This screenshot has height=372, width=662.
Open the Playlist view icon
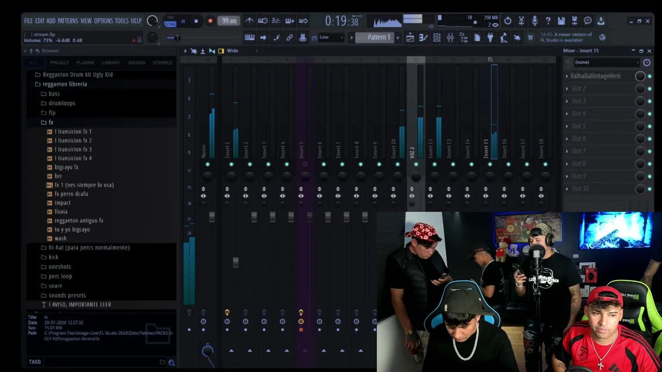(x=410, y=37)
